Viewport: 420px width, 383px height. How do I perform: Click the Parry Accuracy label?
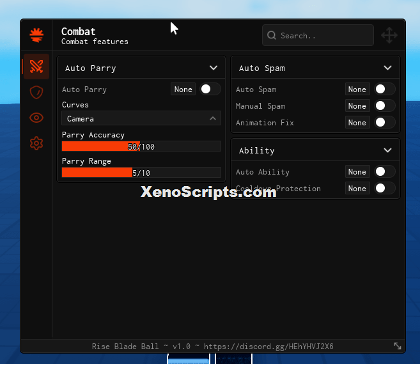click(x=93, y=135)
